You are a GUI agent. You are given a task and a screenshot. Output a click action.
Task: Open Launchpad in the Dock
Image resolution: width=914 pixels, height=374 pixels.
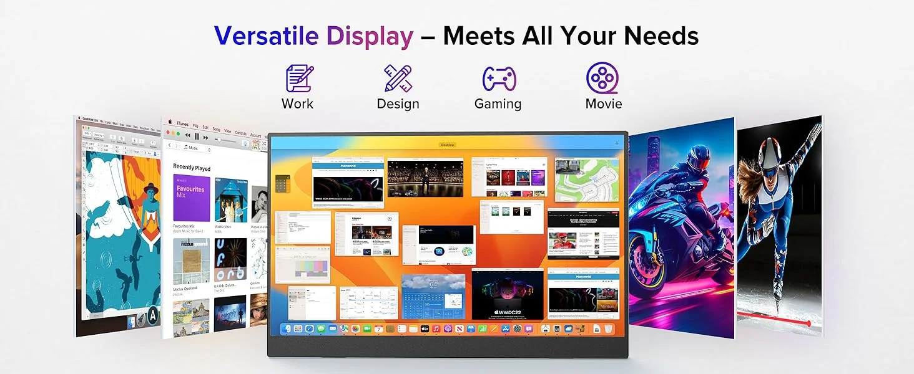click(x=298, y=328)
